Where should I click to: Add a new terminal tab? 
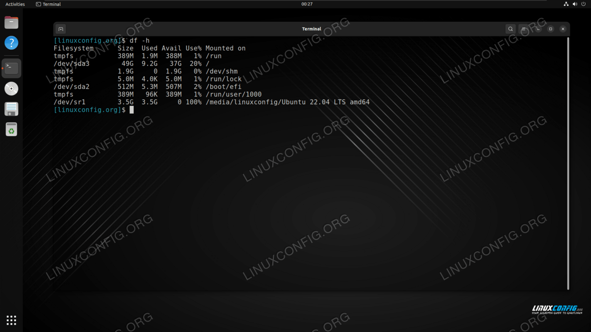coord(61,29)
